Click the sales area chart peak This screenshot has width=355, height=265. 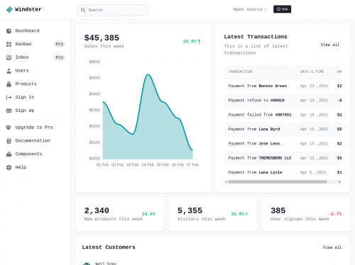click(148, 74)
